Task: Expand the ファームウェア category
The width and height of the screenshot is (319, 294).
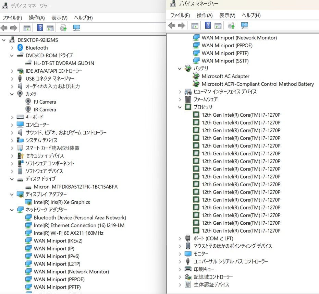Action: pyautogui.click(x=180, y=99)
